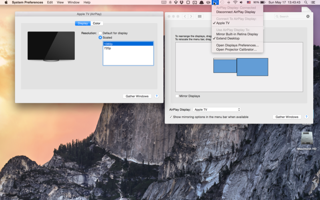The width and height of the screenshot is (320, 200).
Task: Select Default for display resolution
Action: point(100,33)
